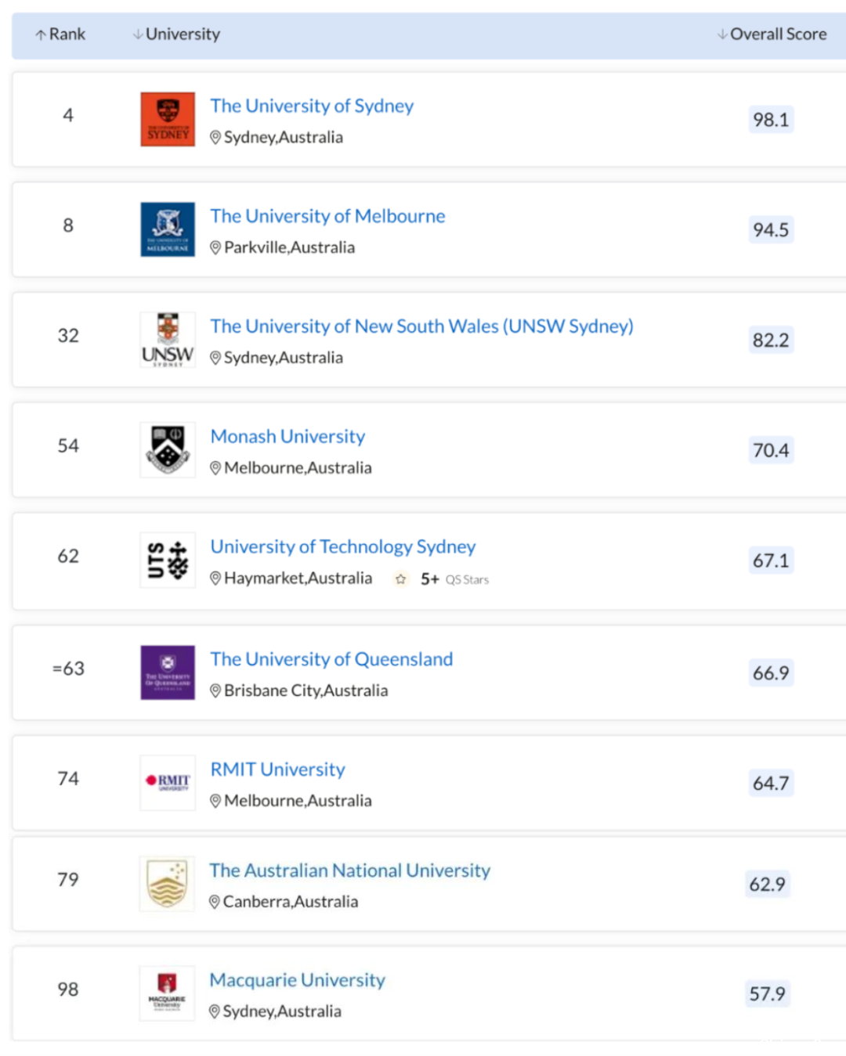This screenshot has width=846, height=1056.
Task: Click the UNSW Sydney logo
Action: click(x=168, y=340)
